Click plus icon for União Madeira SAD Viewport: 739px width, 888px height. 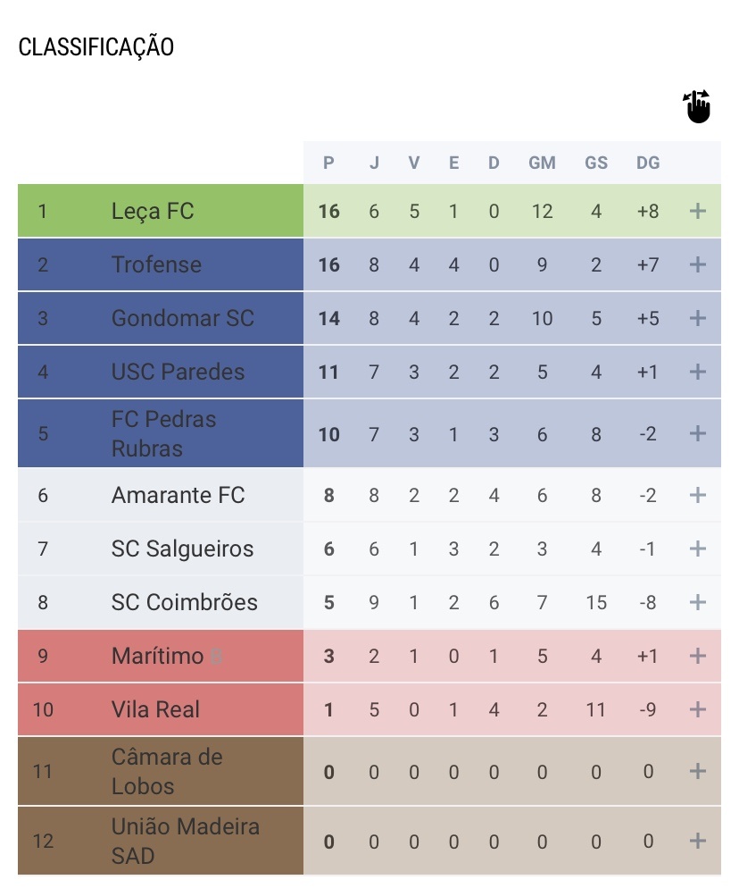click(697, 841)
